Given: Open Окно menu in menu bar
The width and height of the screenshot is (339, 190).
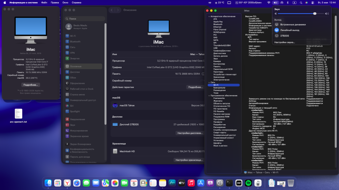Looking at the screenshot, I should (65, 3).
